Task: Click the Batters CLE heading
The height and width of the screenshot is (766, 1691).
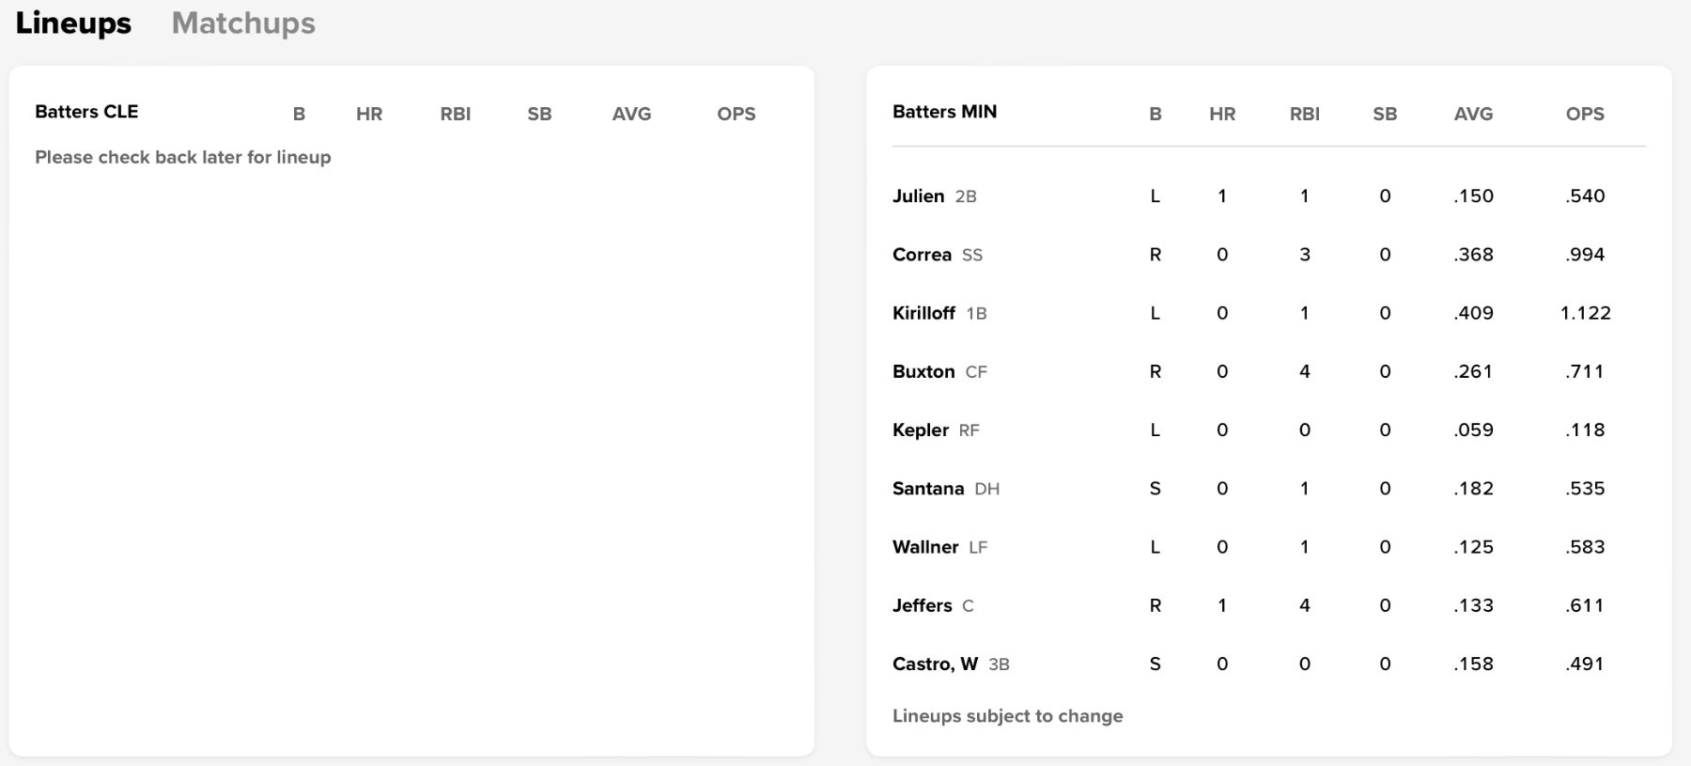Action: pyautogui.click(x=86, y=112)
